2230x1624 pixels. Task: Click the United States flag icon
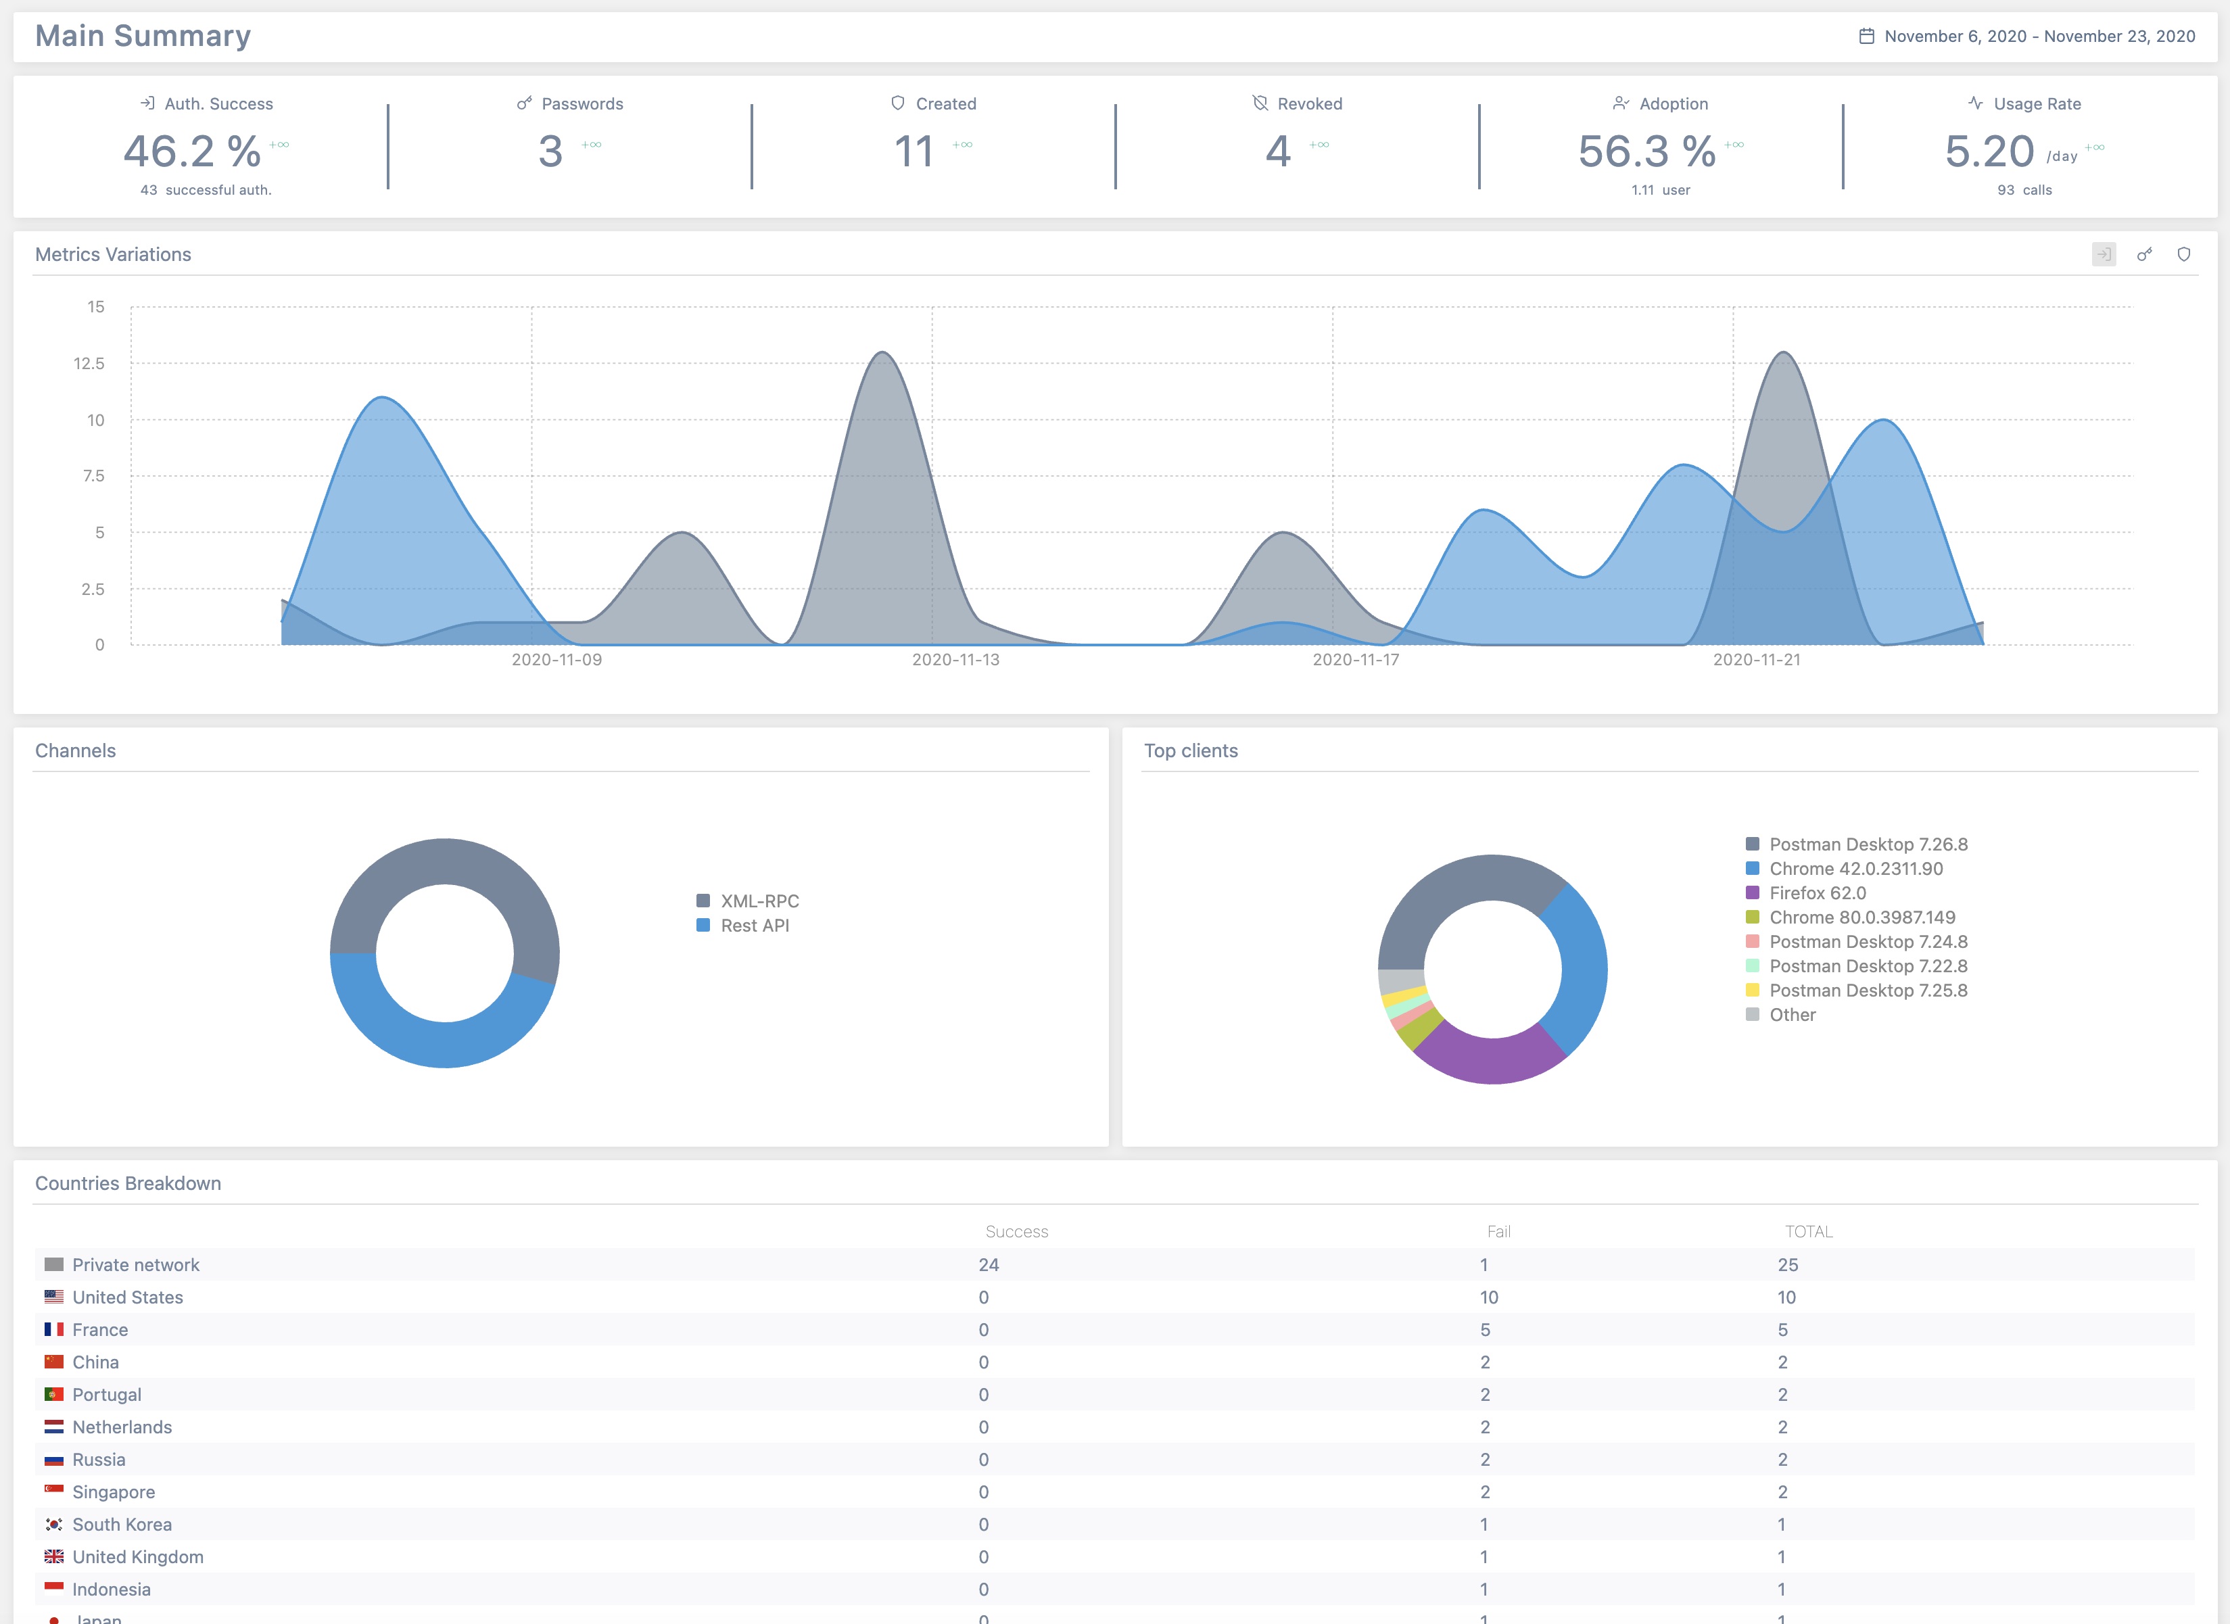coord(54,1297)
